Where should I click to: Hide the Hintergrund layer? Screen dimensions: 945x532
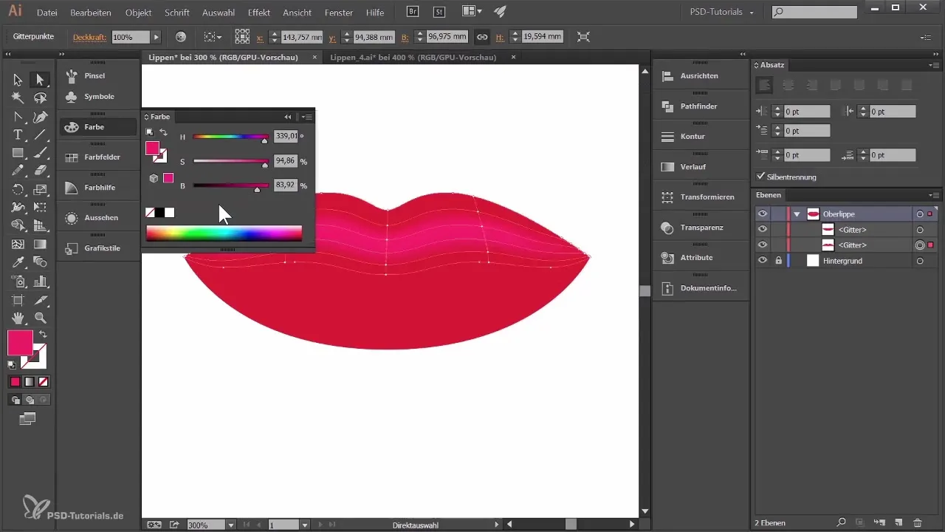tap(763, 261)
